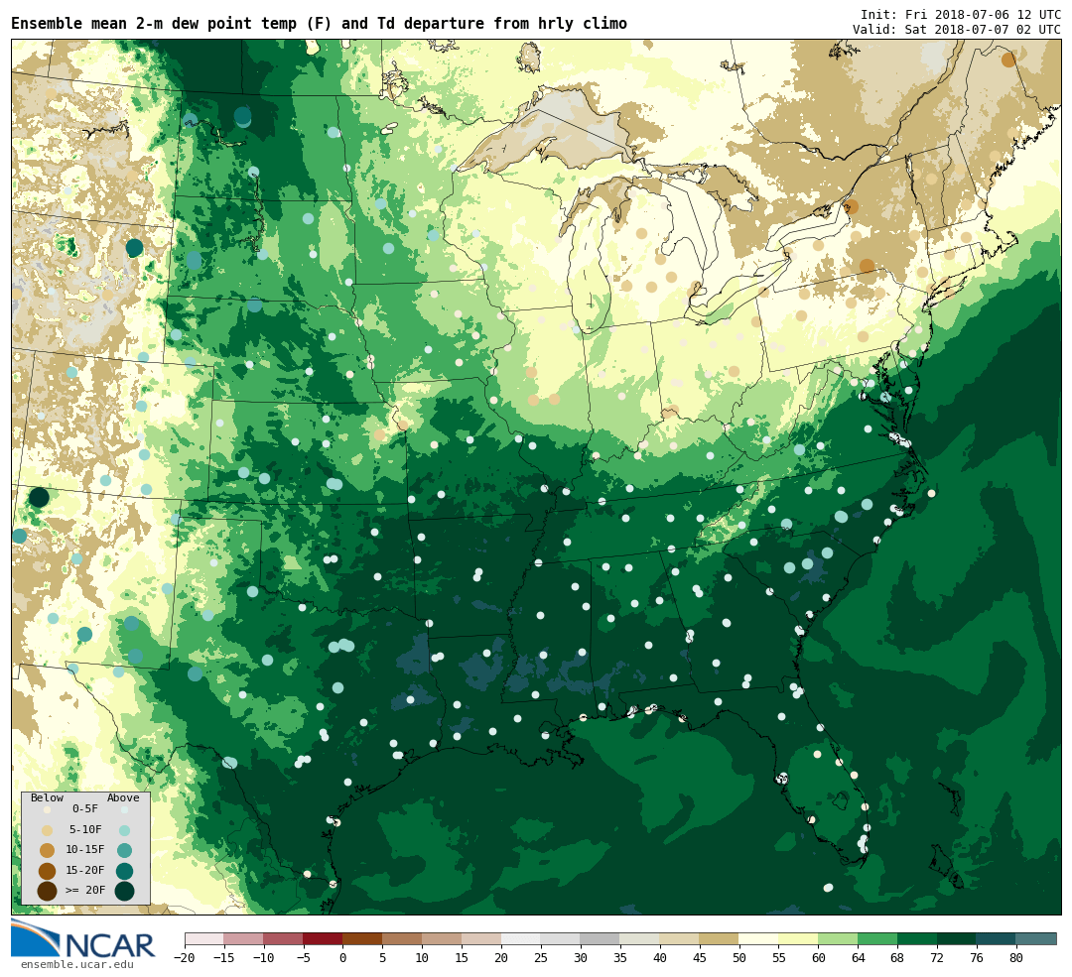Open the ensemble.ucar.edu link
Screen dimensions: 1072x977
coord(76,965)
